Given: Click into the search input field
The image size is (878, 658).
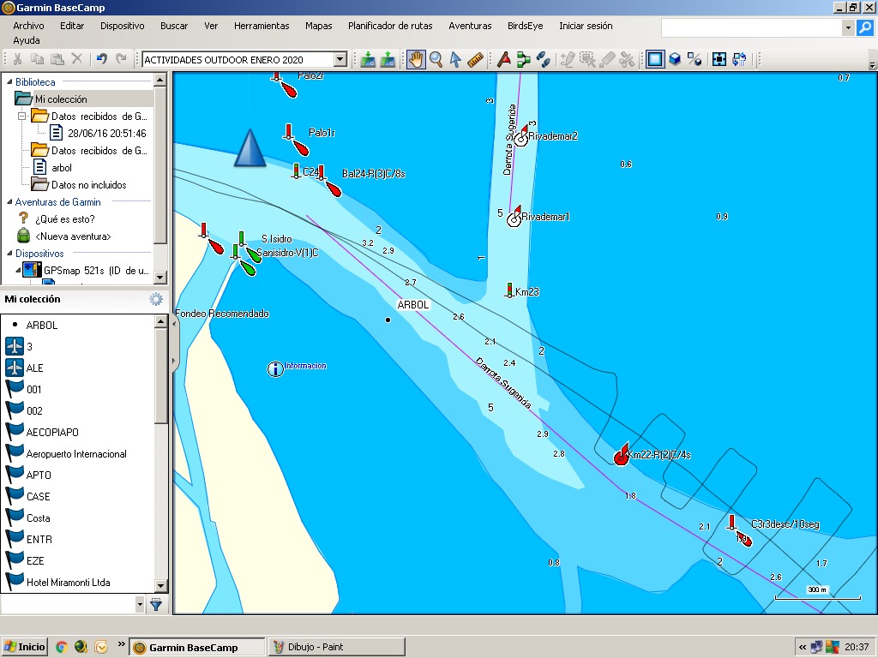Looking at the screenshot, I should point(751,27).
